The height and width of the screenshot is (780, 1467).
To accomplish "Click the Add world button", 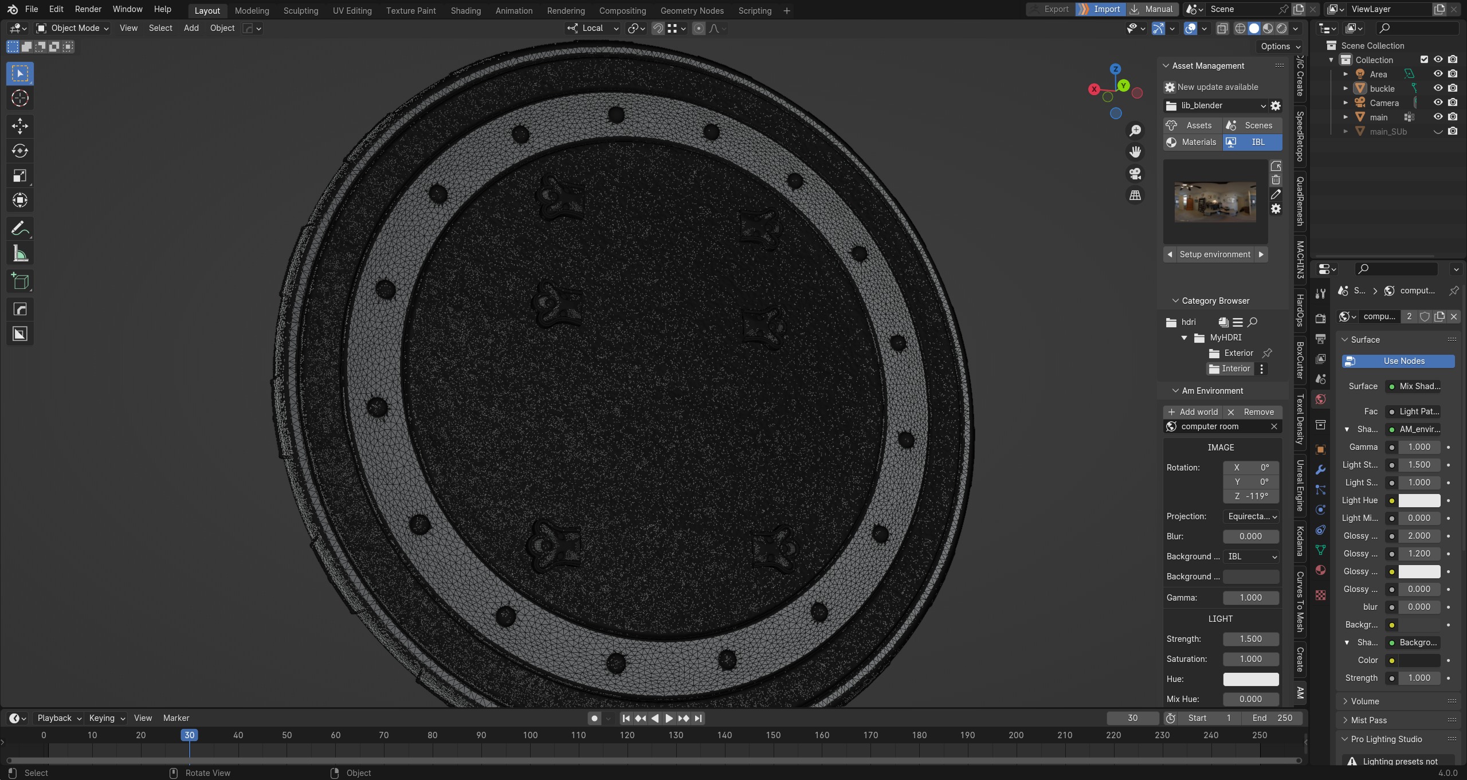I will (x=1193, y=412).
